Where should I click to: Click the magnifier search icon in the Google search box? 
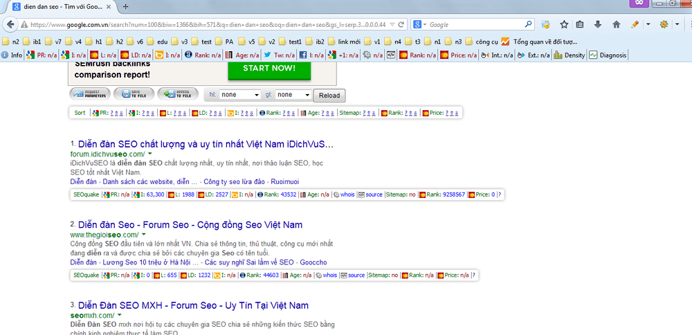pos(528,25)
